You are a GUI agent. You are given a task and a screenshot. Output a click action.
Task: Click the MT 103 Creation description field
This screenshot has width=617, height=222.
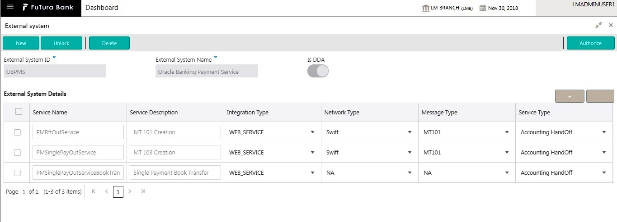pos(175,153)
